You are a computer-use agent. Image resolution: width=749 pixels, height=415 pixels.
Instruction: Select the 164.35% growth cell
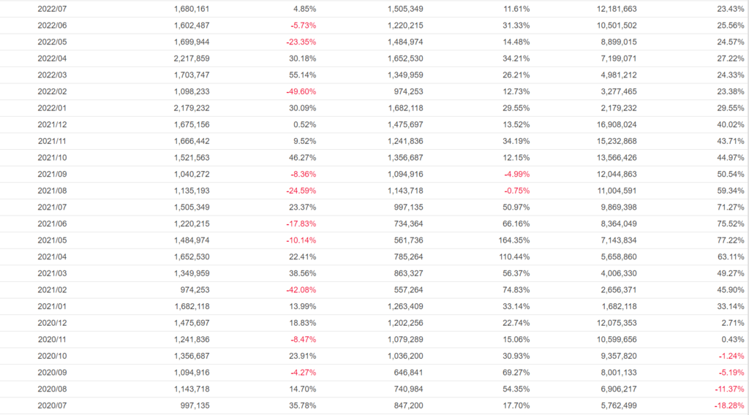click(513, 240)
